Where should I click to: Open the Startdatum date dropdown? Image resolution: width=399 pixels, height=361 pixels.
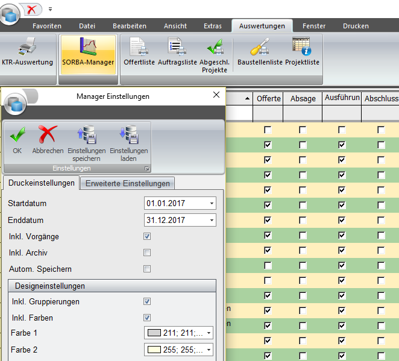tap(212, 203)
